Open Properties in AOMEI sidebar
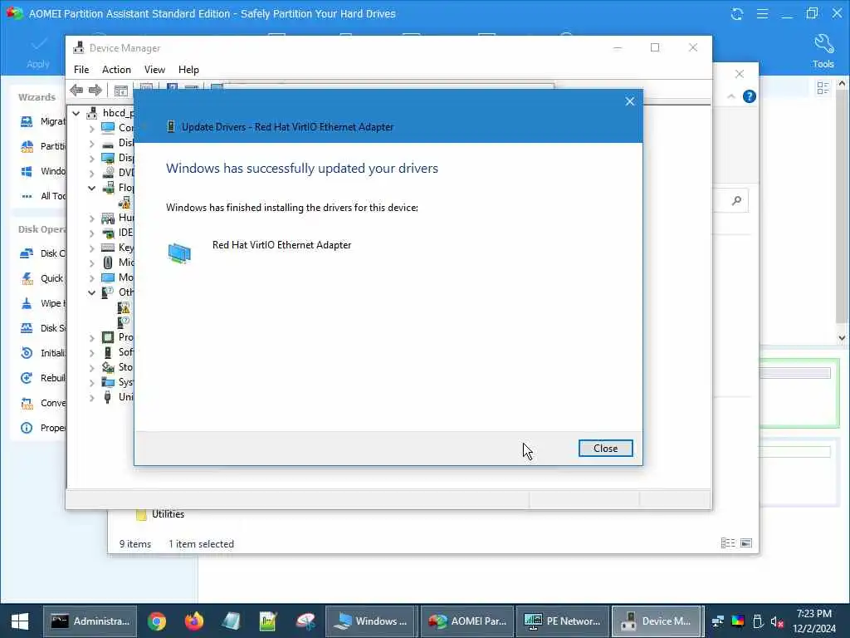This screenshot has width=850, height=638. tap(42, 428)
